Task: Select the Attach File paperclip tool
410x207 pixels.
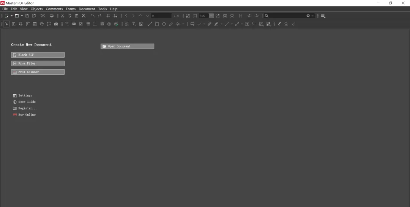Action: point(210,24)
